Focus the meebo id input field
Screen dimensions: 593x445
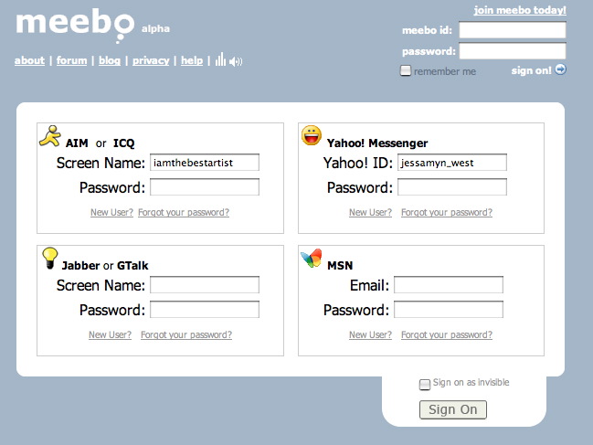coord(512,30)
